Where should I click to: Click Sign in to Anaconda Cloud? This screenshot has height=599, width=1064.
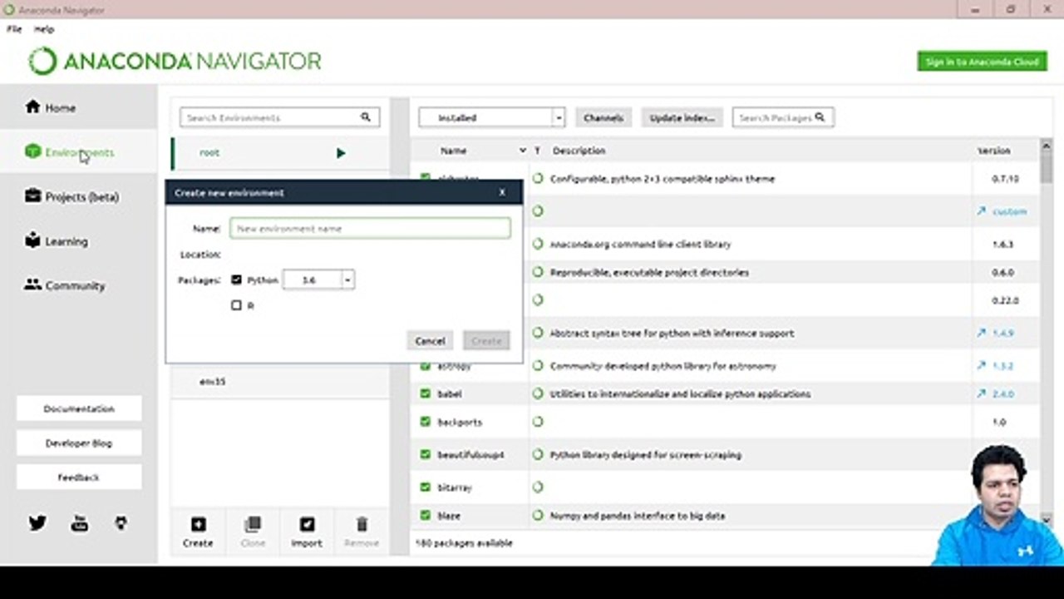coord(982,62)
